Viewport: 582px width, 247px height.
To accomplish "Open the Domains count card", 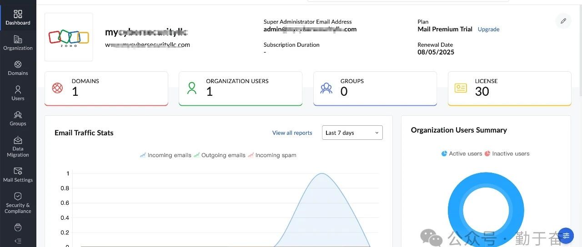I will click(106, 89).
